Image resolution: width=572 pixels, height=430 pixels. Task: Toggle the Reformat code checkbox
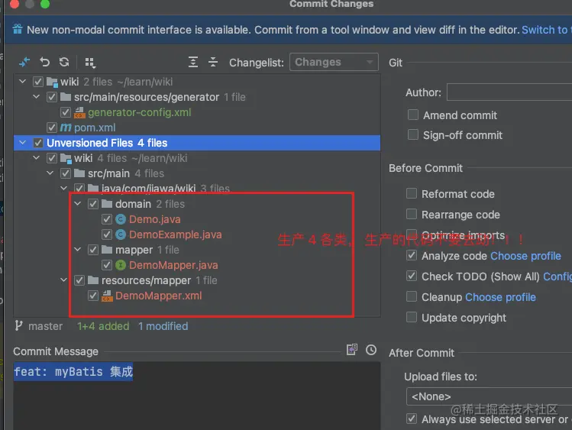coord(412,194)
